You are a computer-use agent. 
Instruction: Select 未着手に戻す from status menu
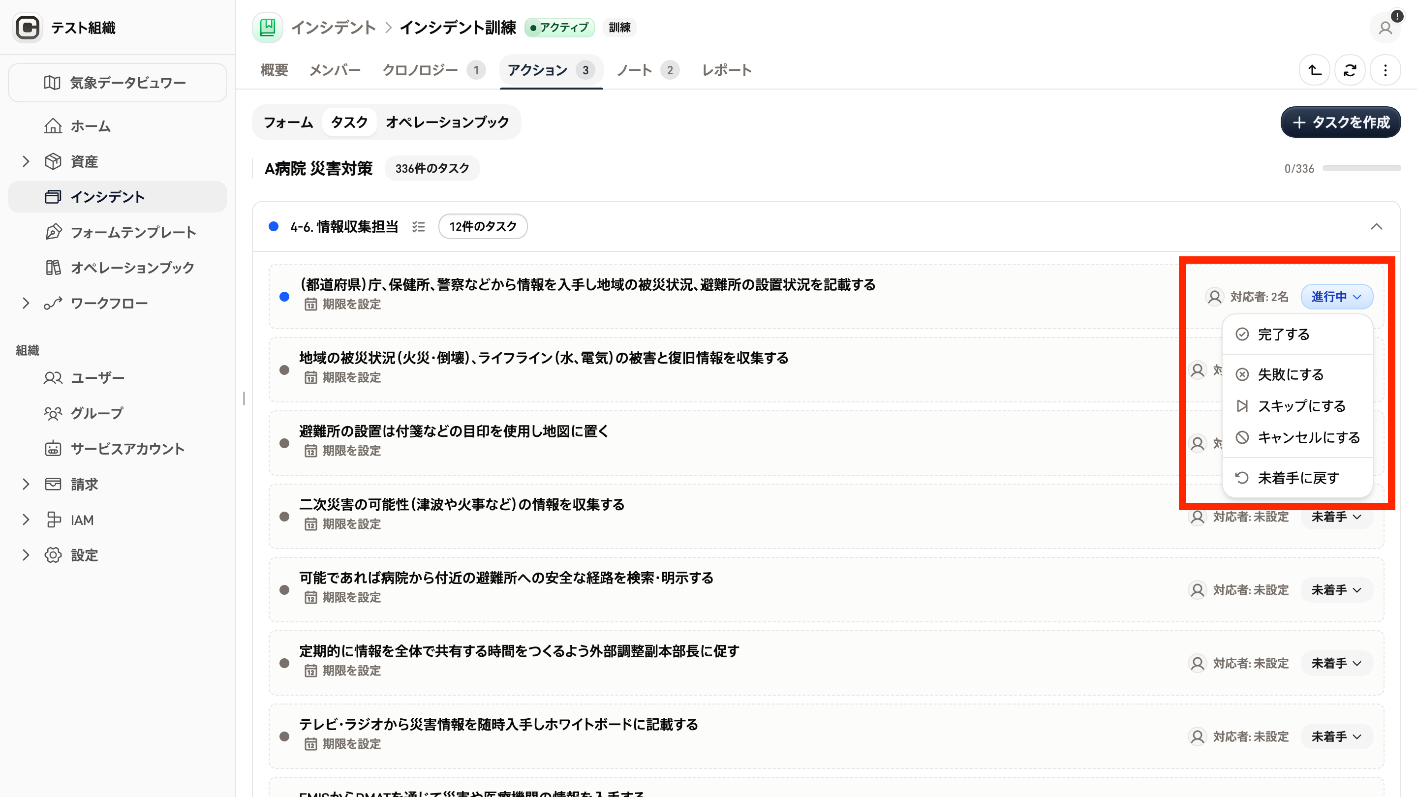[1297, 477]
